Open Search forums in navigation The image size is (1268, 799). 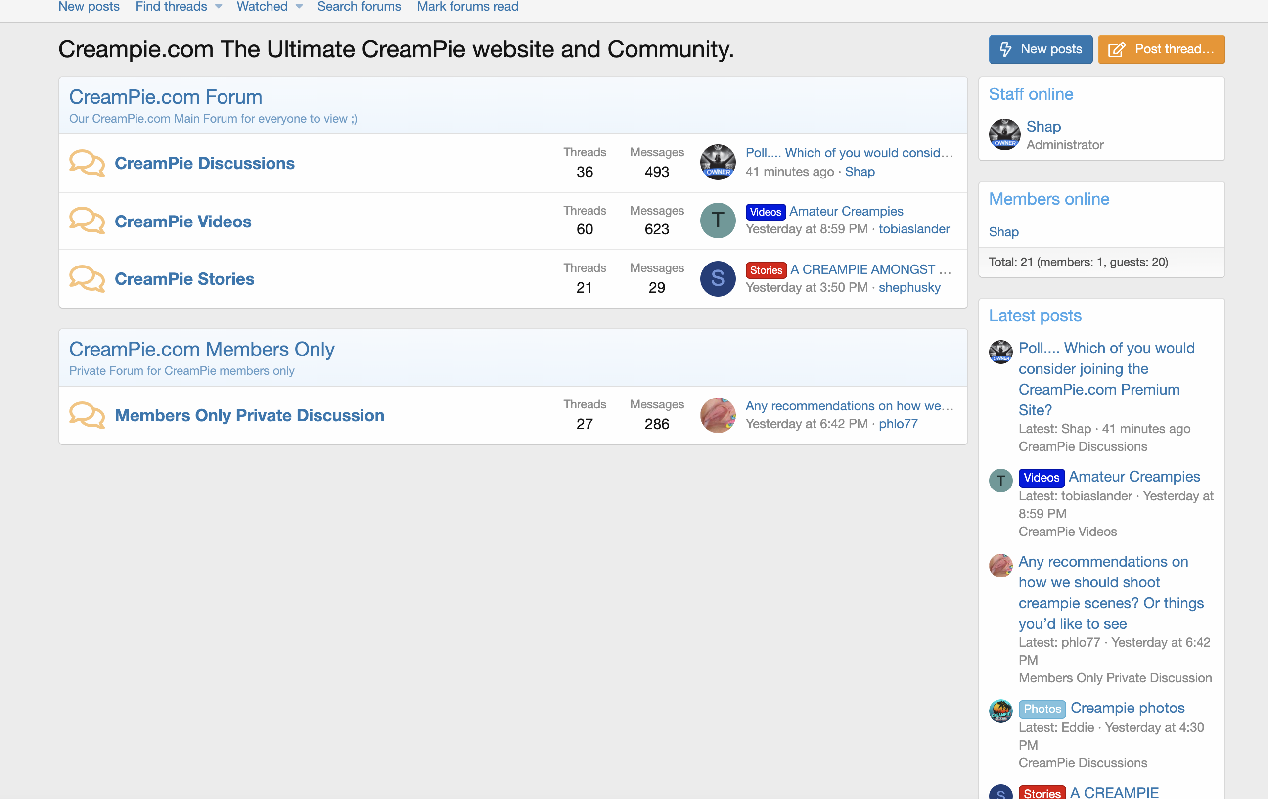359,7
